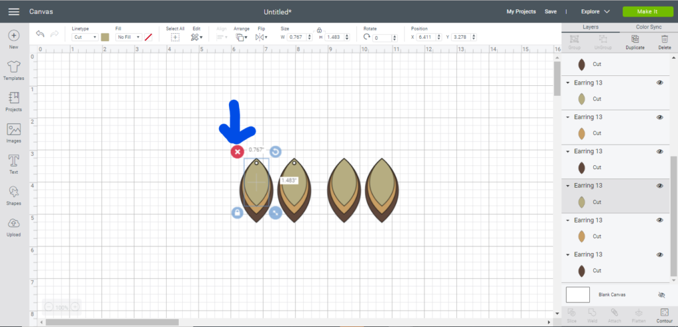Duplicate the selected layer

(635, 42)
